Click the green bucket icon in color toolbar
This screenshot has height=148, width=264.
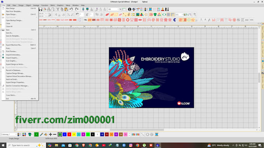[30, 134]
